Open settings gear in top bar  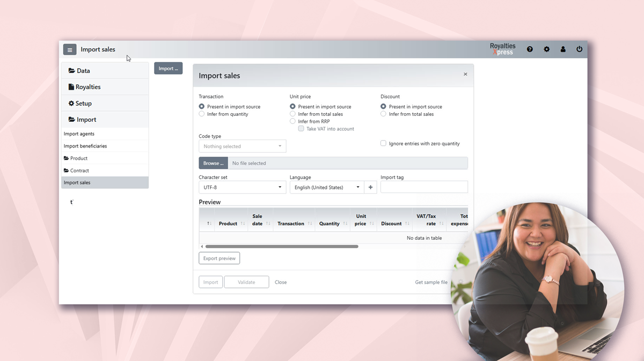(546, 49)
